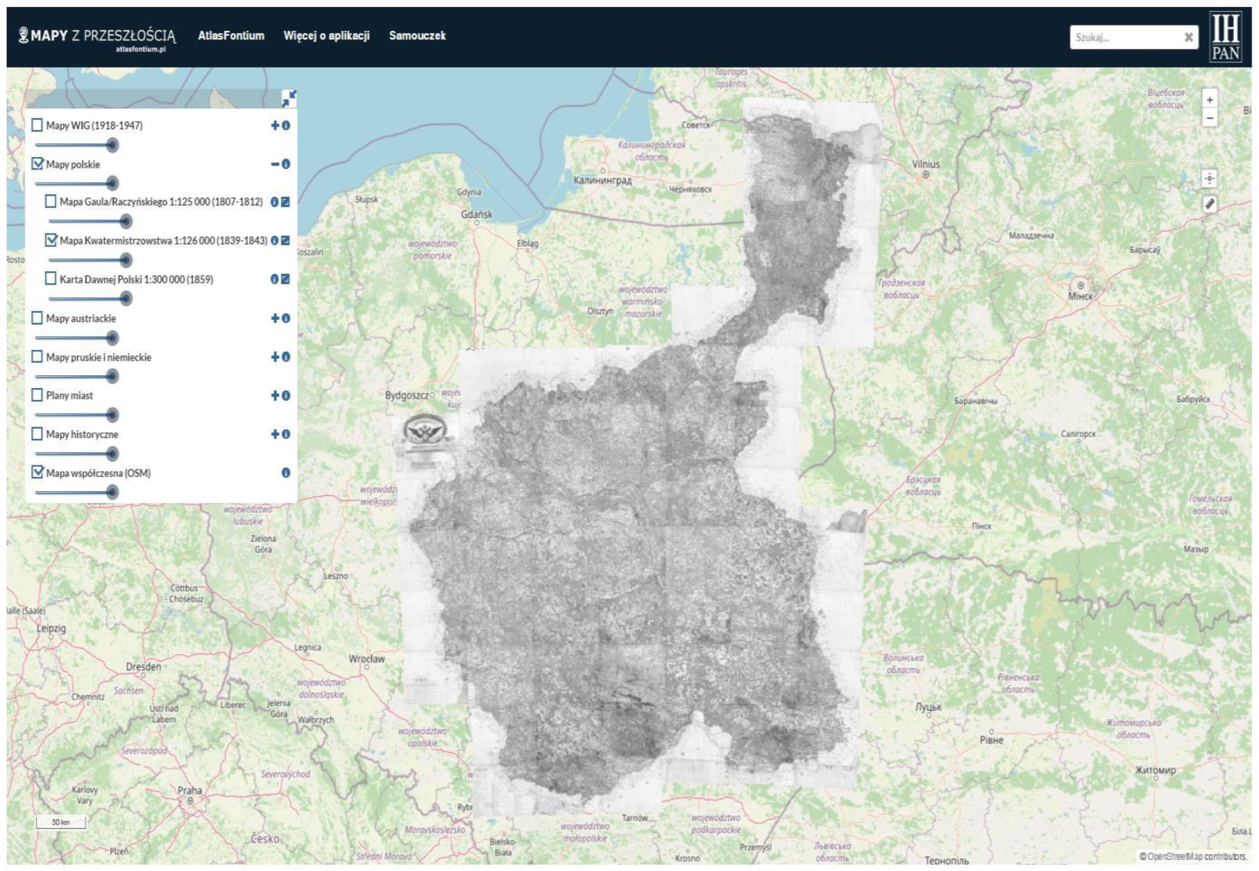1259x871 pixels.
Task: Click the geolocation icon on map
Action: (1209, 179)
